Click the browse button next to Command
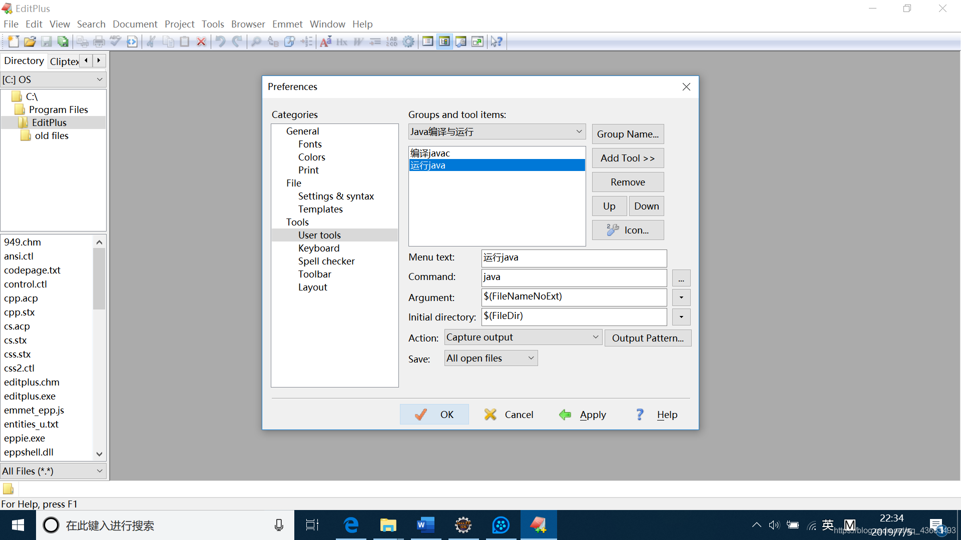961x540 pixels. pyautogui.click(x=681, y=277)
